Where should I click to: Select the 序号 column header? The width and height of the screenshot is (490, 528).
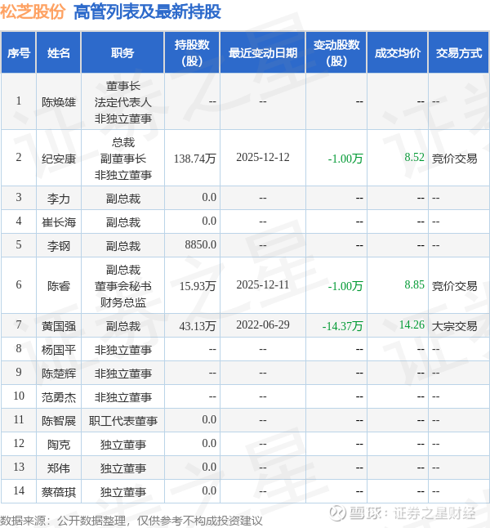coord(19,52)
